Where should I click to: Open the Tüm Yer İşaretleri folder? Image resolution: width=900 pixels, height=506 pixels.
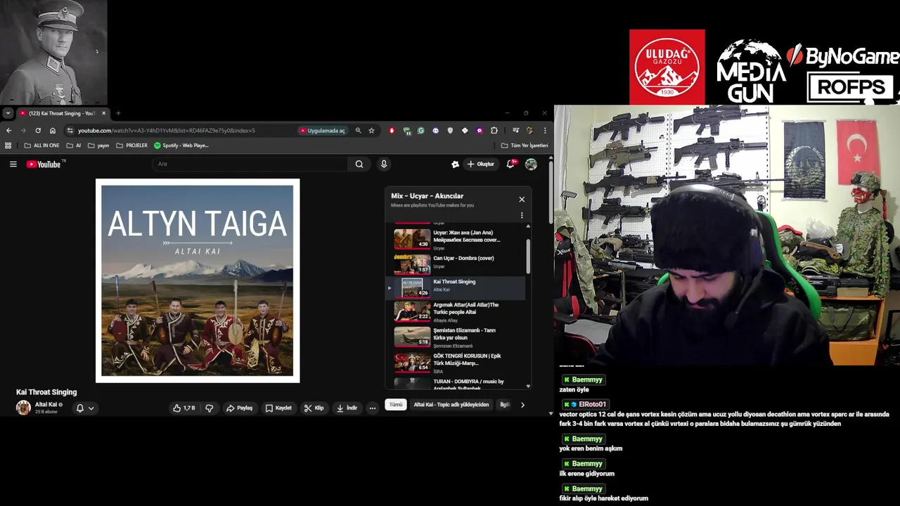click(525, 145)
